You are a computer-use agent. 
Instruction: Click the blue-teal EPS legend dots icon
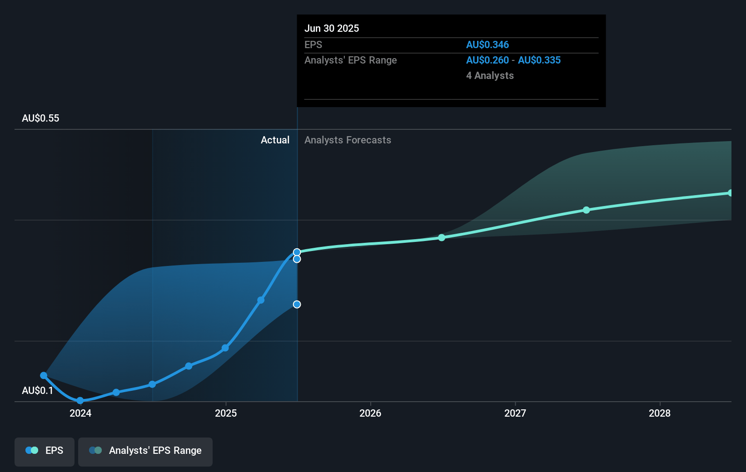tap(32, 451)
